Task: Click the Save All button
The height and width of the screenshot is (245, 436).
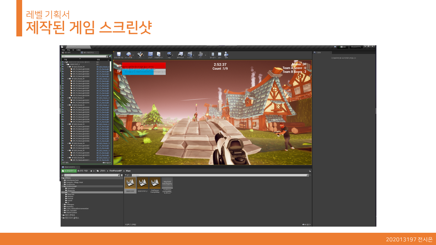Action: coord(83,171)
